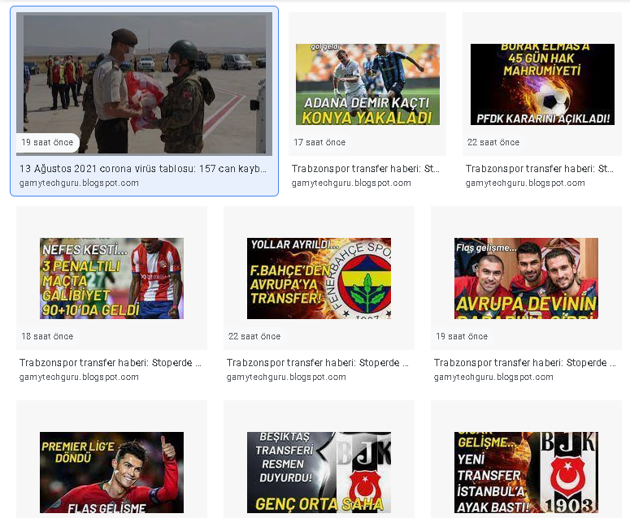Open the 'Beşiktaş transferi resmen duyurdu' thumbnail

tap(319, 473)
